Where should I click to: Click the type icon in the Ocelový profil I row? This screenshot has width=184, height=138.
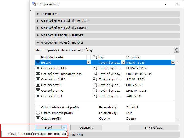(95, 96)
